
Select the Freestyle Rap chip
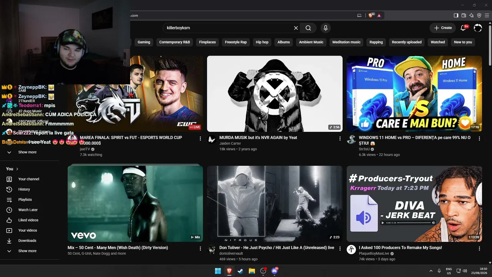pyautogui.click(x=236, y=42)
